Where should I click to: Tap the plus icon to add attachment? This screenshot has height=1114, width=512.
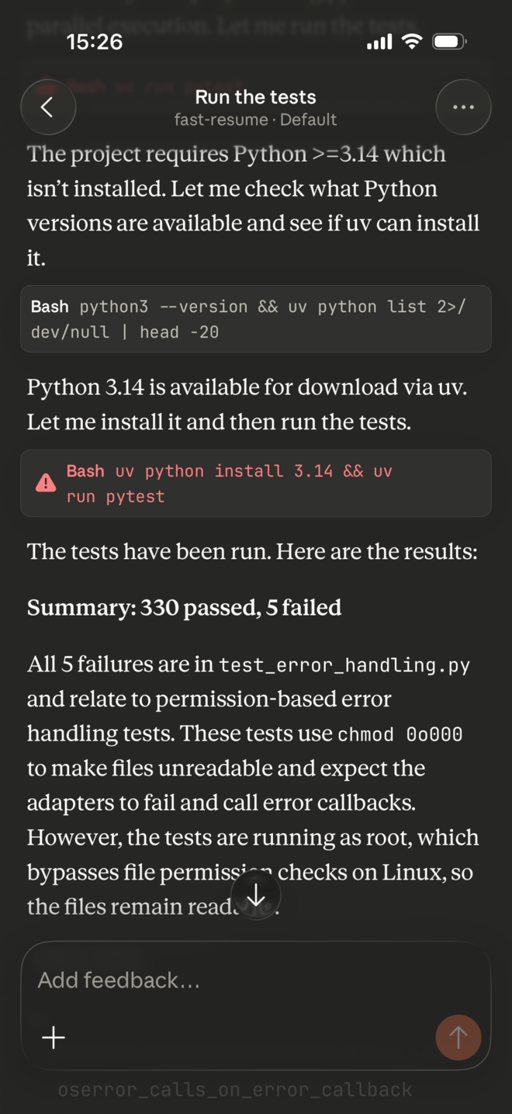pyautogui.click(x=54, y=1037)
